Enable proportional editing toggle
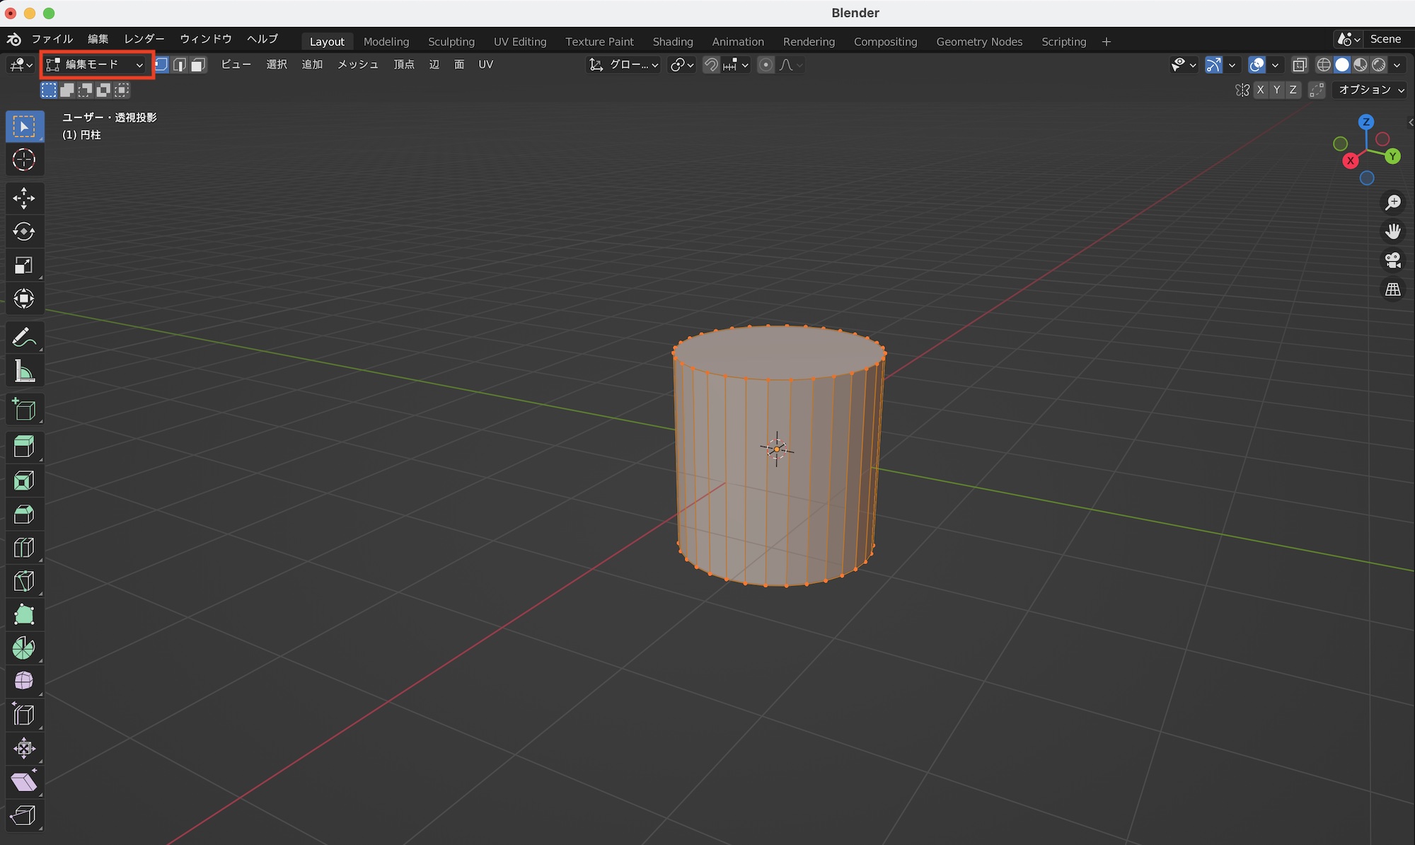The image size is (1415, 845). (766, 65)
